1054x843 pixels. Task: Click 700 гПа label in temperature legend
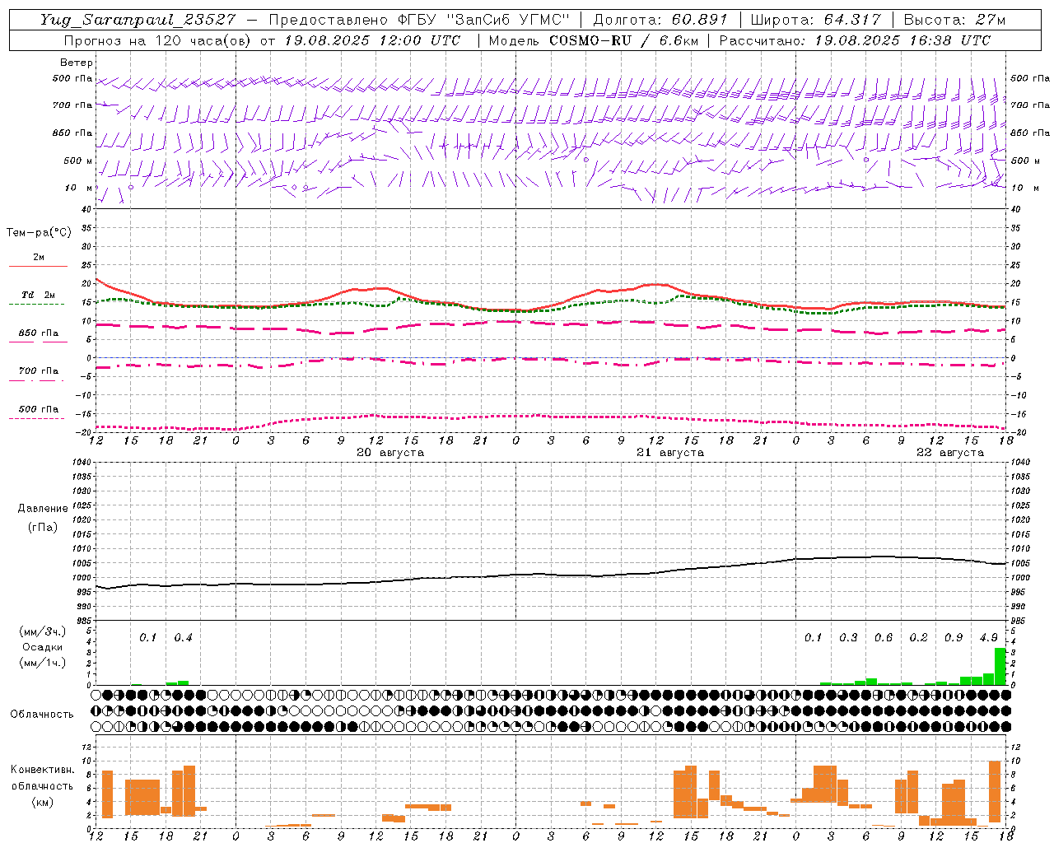pyautogui.click(x=39, y=370)
